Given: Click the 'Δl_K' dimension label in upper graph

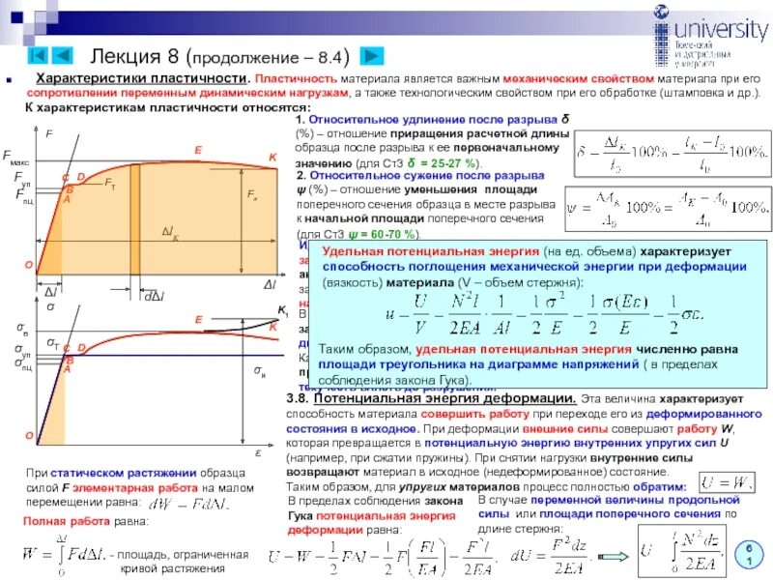Looking at the screenshot, I should [x=170, y=233].
